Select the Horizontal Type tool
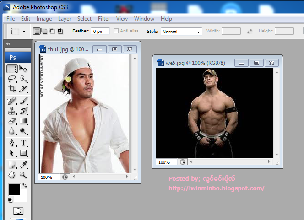Image resolution: width=304 pixels, height=220 pixels. 23,143
